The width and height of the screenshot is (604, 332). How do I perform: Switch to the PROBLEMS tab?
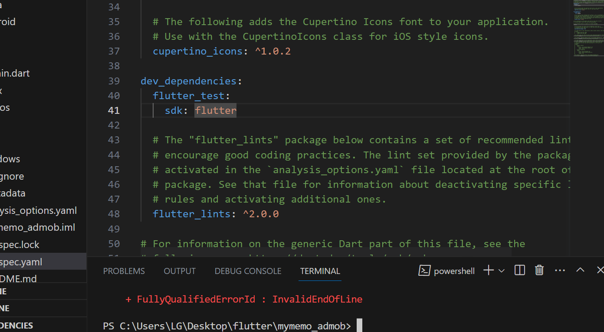pyautogui.click(x=124, y=271)
